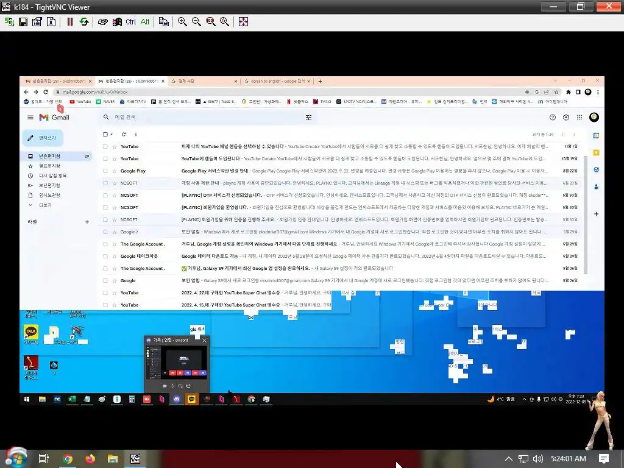Click remote Chrome reload page button

point(46,92)
